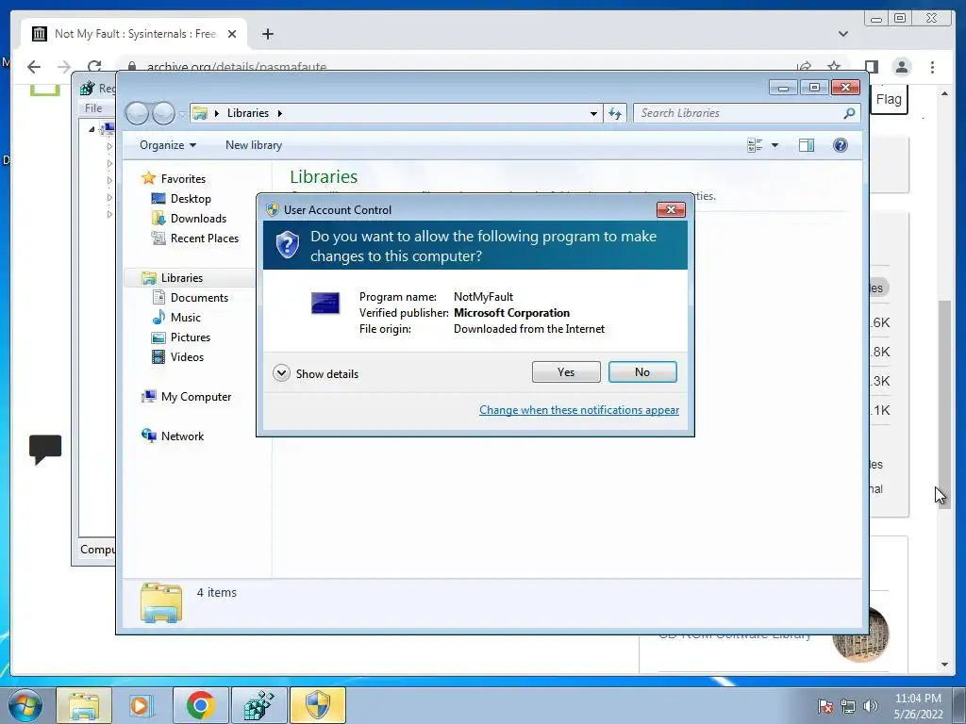Click the Explorer refresh button

(615, 113)
